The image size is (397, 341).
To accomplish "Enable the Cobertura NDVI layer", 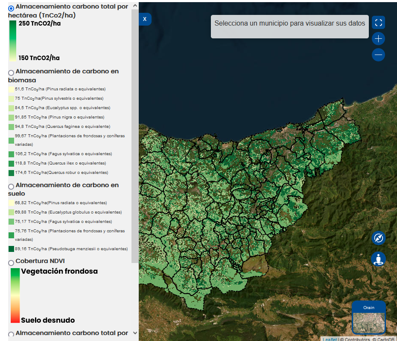I will [x=11, y=262].
